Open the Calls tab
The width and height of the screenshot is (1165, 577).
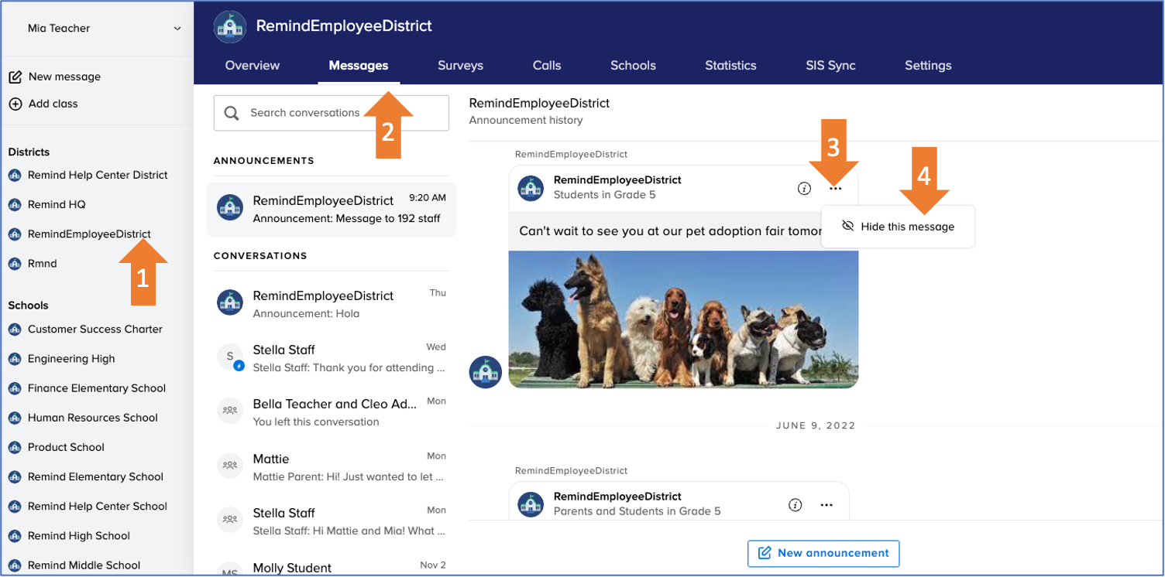pos(547,66)
